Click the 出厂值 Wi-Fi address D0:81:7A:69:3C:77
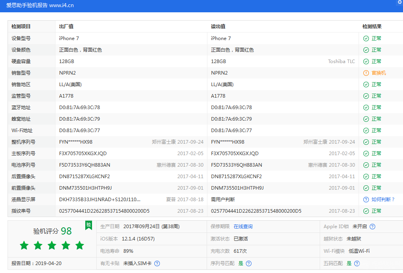Screen dimensions: 403x273 click(x=79, y=131)
